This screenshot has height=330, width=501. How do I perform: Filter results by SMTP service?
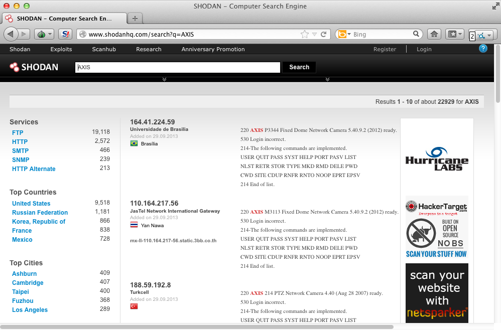21,150
